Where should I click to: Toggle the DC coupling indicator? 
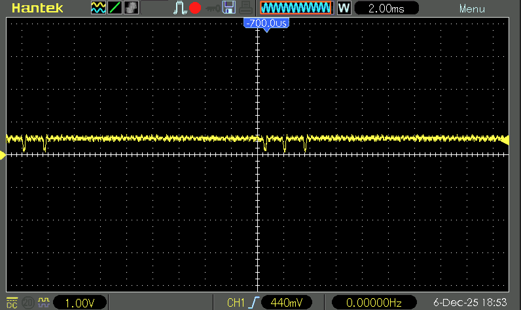tap(12, 303)
